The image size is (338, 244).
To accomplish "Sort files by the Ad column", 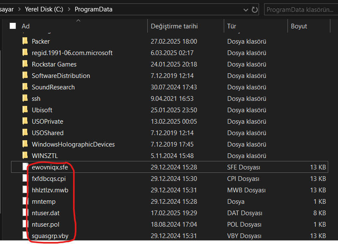I will (25, 26).
